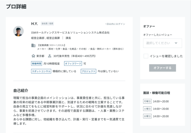Viewport: 191px width, 133px height.
Task: Click the dropdown chevron arrow in オファー panel
Action: pyautogui.click(x=176, y=43)
